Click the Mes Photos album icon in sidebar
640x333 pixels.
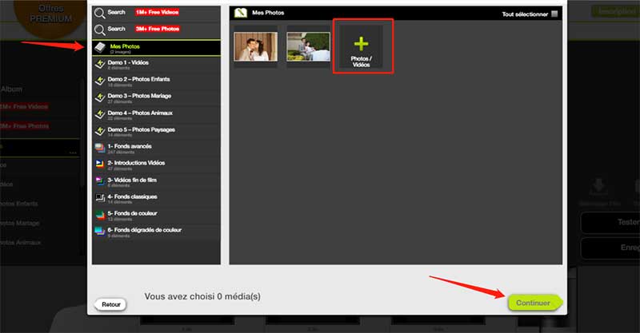click(99, 48)
